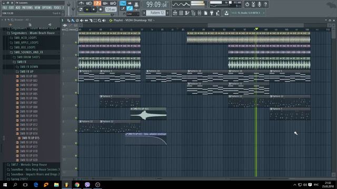Open the mixer icon
Image resolution: width=337 pixels, height=189 pixels.
200,13
